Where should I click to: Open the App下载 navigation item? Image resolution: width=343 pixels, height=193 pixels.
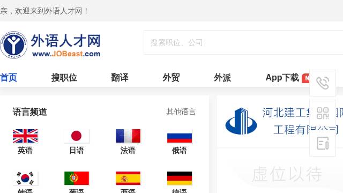pos(282,77)
